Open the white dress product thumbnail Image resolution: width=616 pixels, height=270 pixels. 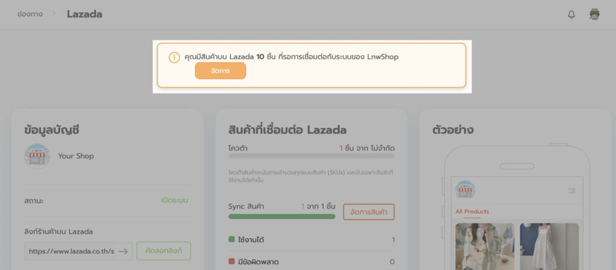[549, 246]
